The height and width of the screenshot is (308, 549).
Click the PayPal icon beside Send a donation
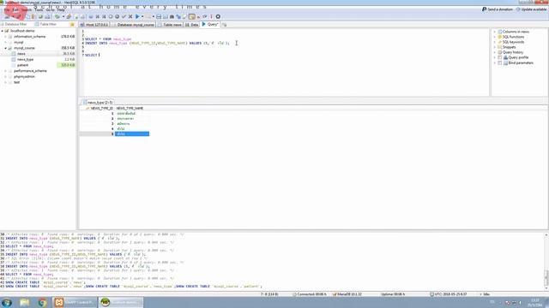click(x=484, y=9)
